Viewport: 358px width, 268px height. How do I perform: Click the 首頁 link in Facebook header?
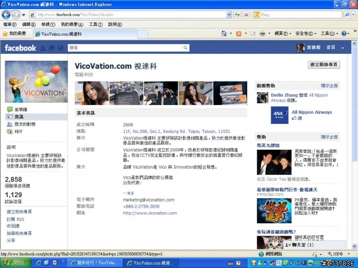tap(331, 47)
